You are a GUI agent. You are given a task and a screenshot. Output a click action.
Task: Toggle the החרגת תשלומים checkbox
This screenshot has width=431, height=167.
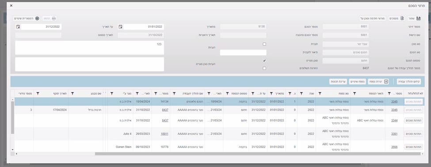(264, 68)
